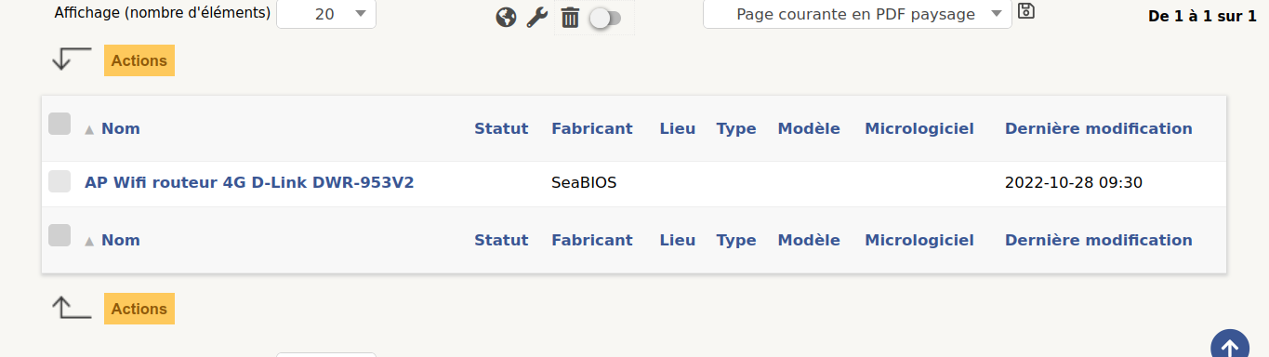Click the 2022-10-28 09:30 date cell
Viewport: 1269px width, 357px height.
tap(1074, 182)
